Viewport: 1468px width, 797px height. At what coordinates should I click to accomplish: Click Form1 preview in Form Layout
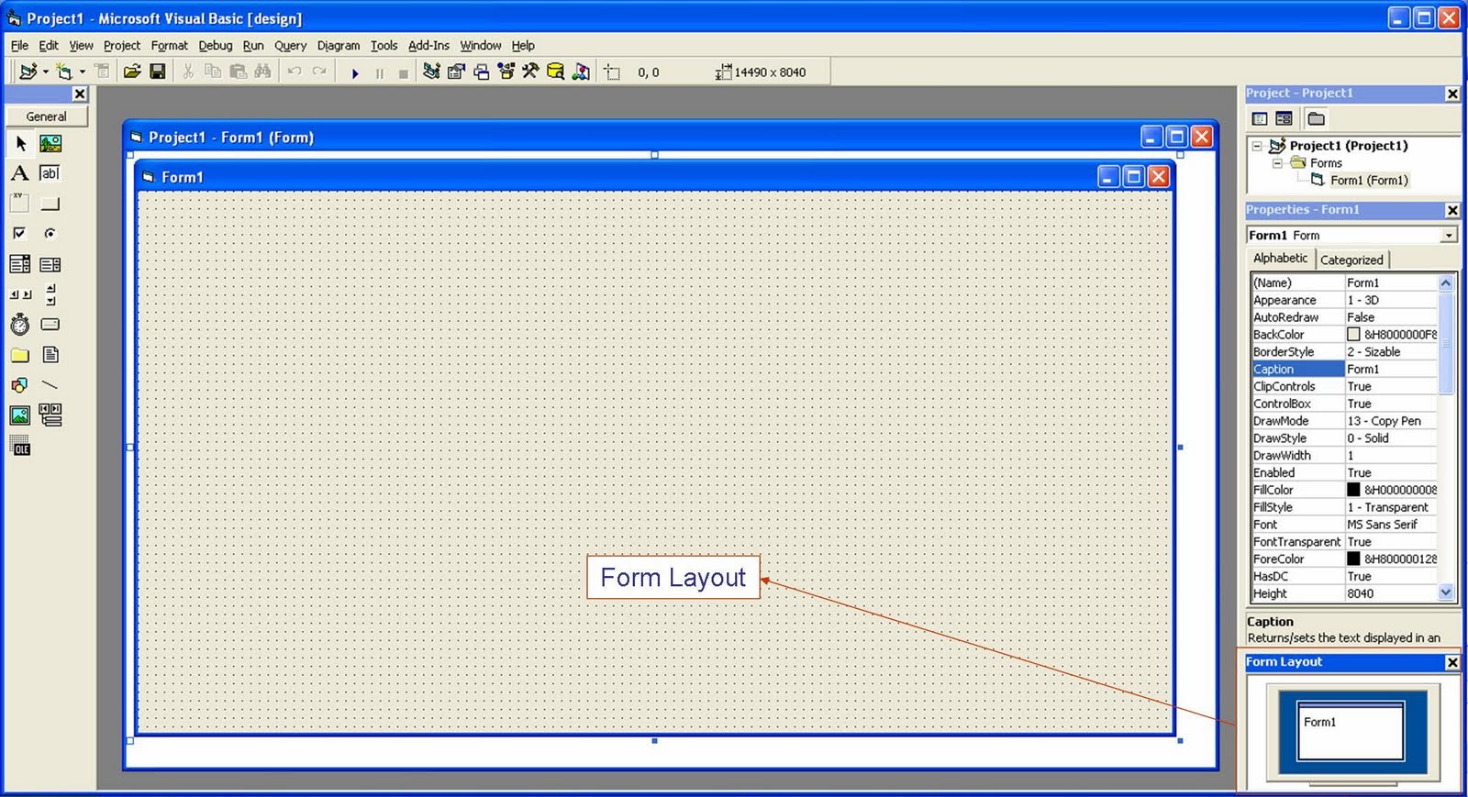(1350, 731)
